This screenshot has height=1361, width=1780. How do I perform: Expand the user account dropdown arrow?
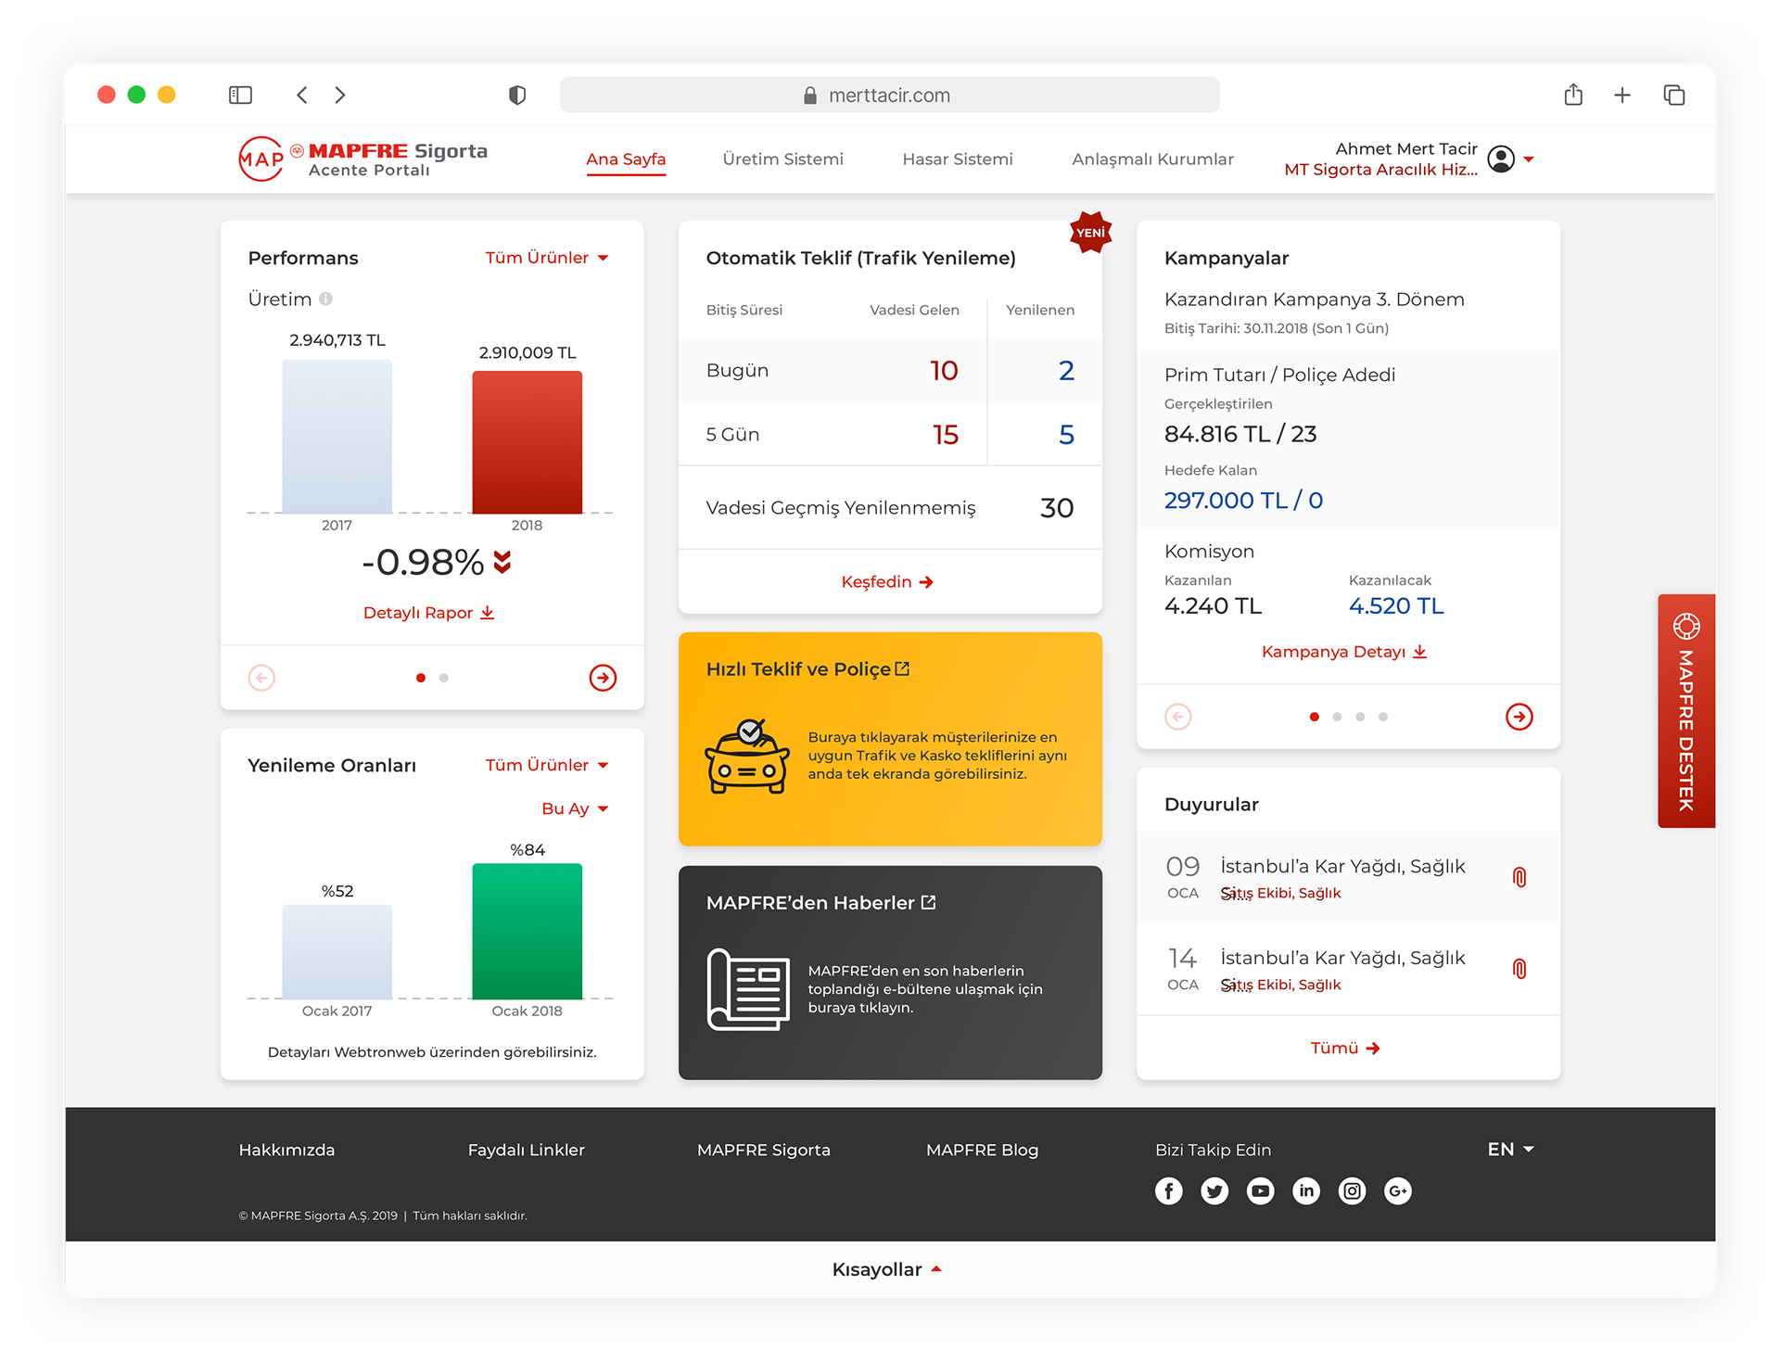click(x=1529, y=159)
